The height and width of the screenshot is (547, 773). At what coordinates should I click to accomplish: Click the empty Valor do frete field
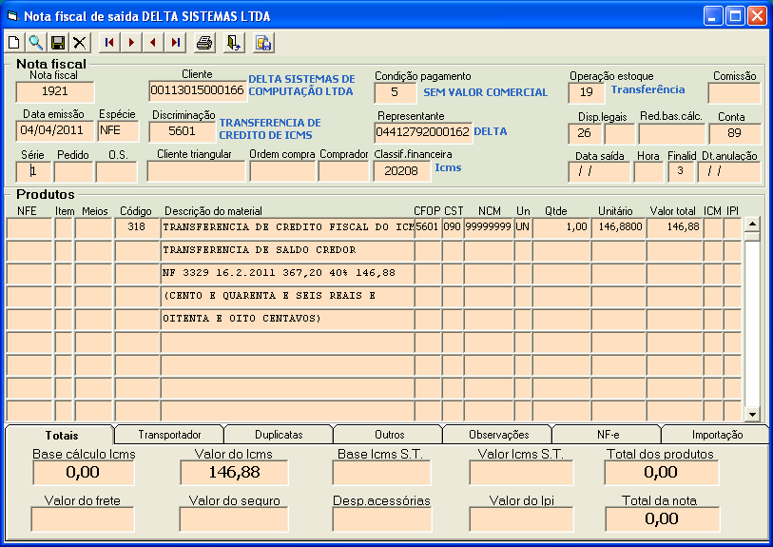pyautogui.click(x=83, y=518)
